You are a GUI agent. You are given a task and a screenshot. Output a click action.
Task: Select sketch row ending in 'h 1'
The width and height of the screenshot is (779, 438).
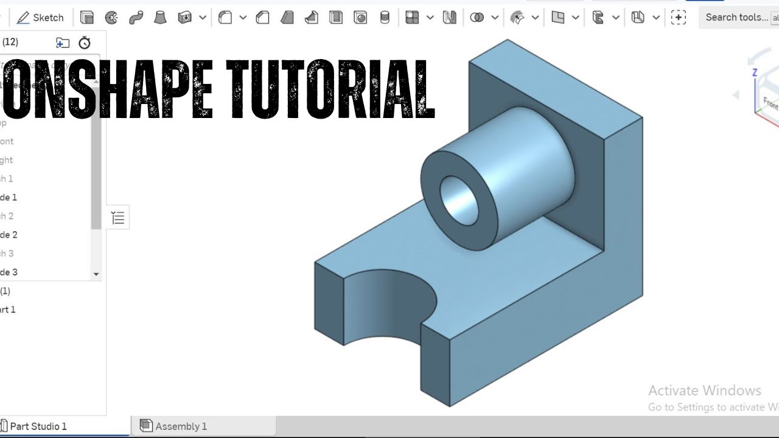[7, 178]
